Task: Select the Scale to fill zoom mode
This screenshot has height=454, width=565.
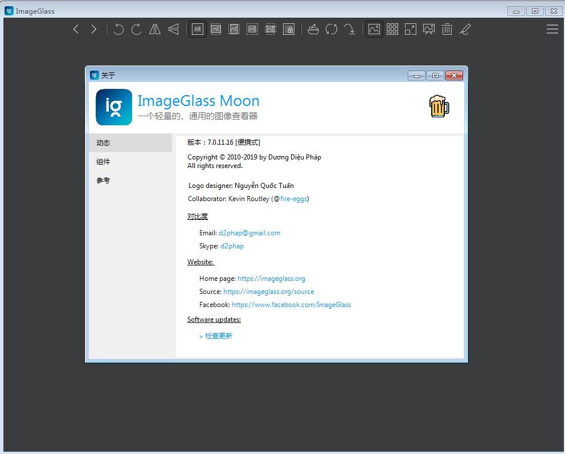Action: 271,29
